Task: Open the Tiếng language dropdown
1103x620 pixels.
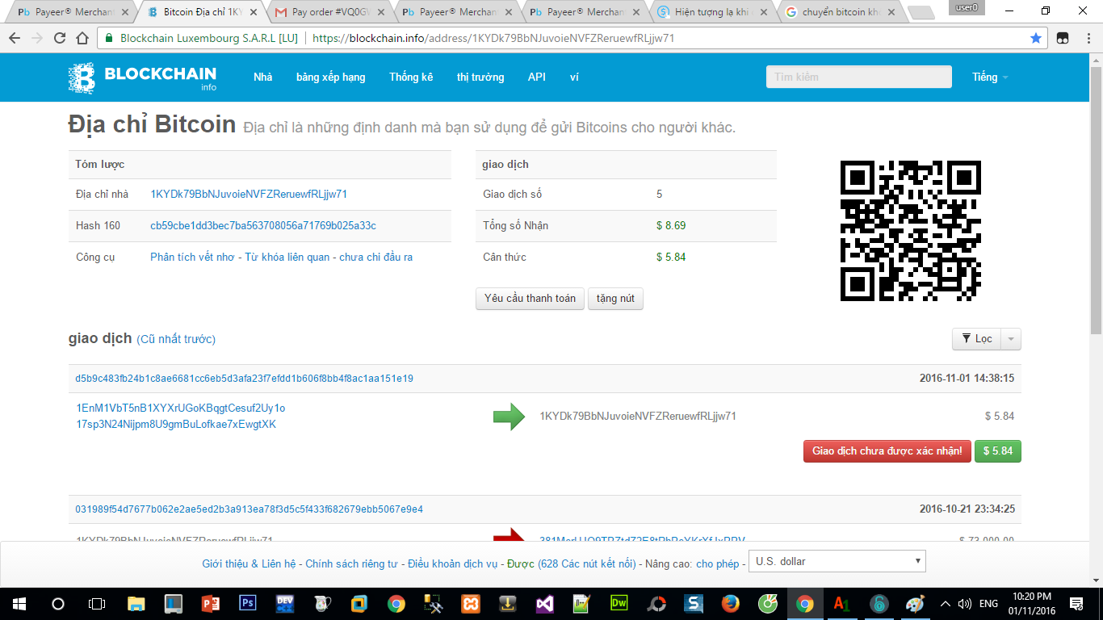Action: [990, 77]
